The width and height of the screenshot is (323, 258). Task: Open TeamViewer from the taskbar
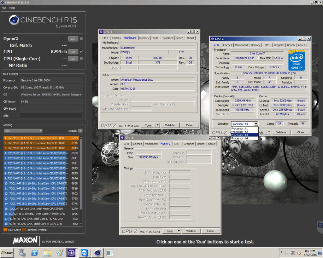click(85, 253)
